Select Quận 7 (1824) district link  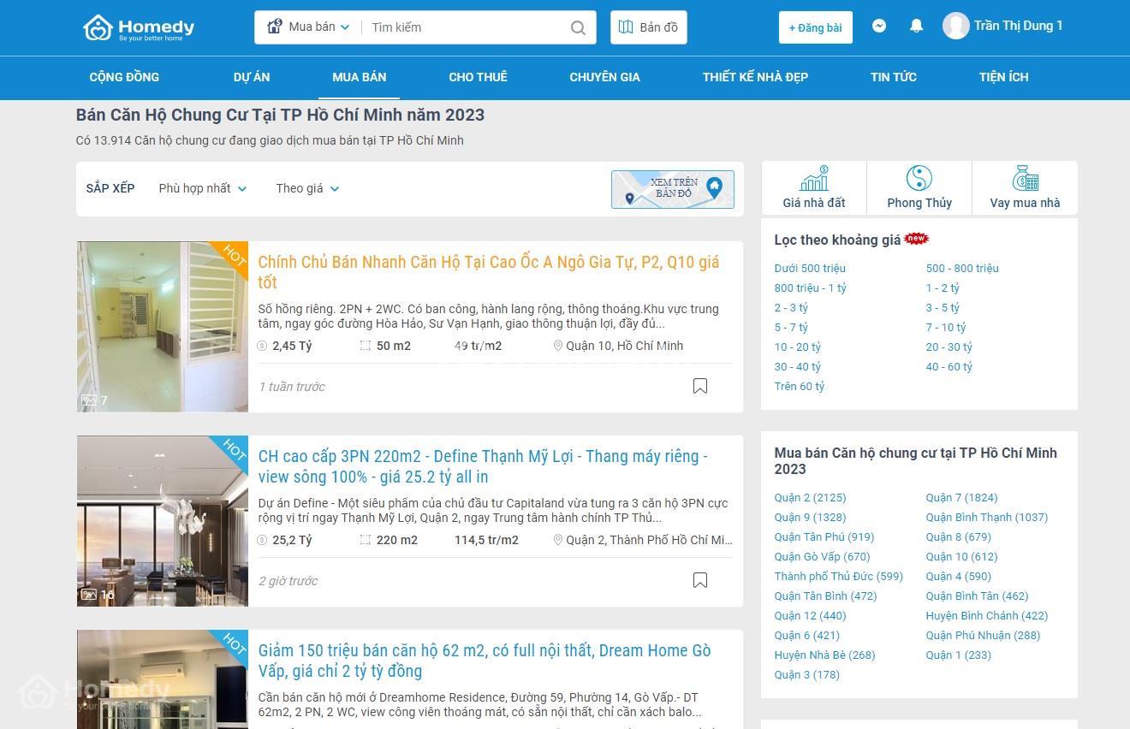click(x=961, y=497)
